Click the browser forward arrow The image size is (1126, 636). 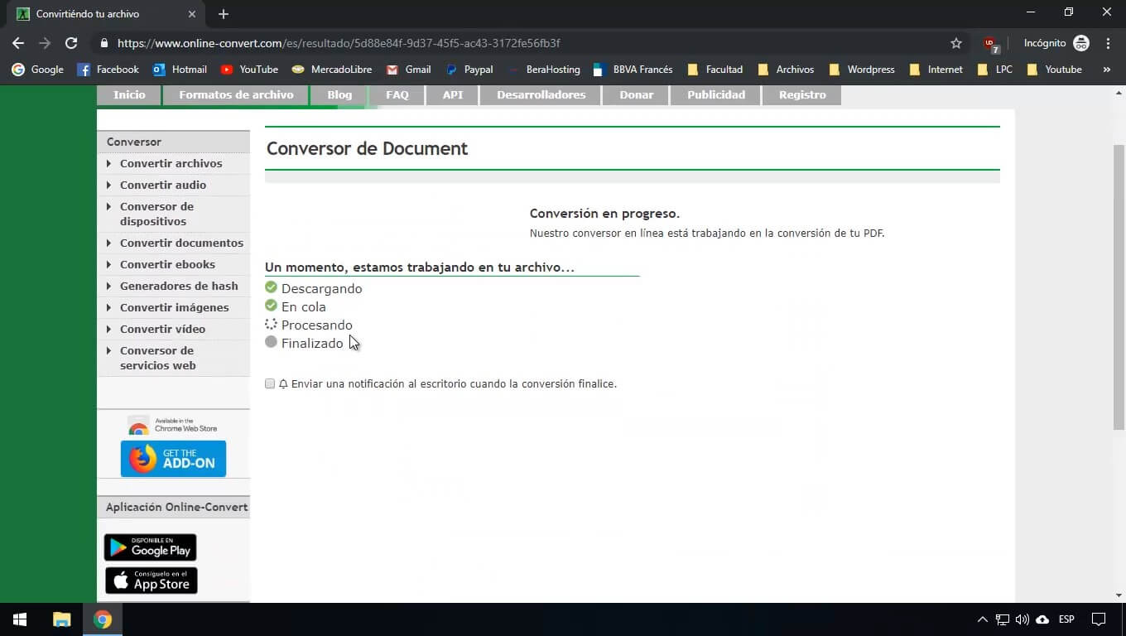pyautogui.click(x=45, y=43)
